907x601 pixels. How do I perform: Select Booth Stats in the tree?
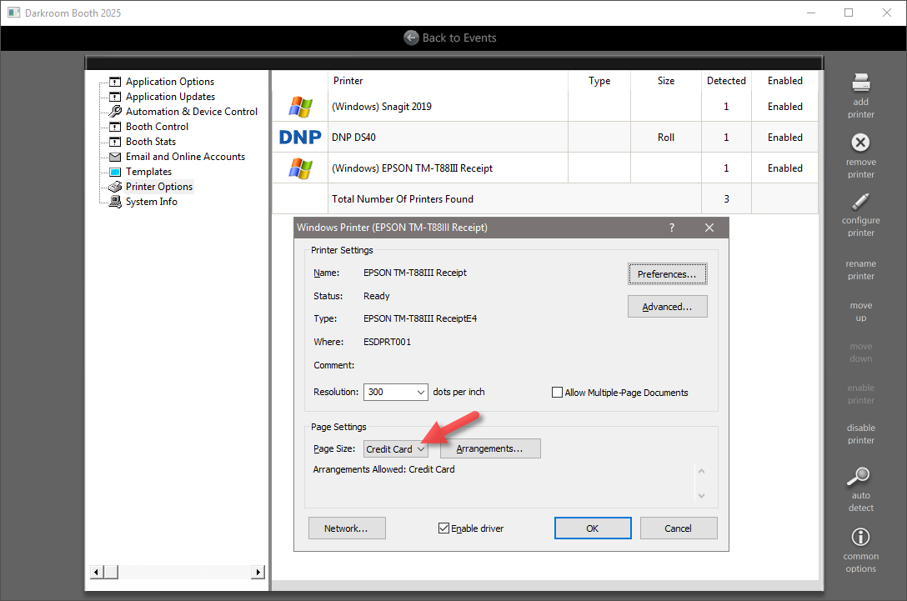(151, 142)
